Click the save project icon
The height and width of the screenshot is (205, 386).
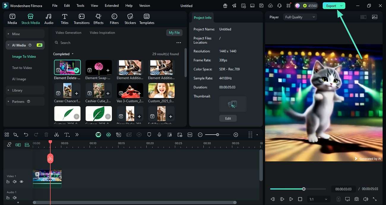(261, 6)
